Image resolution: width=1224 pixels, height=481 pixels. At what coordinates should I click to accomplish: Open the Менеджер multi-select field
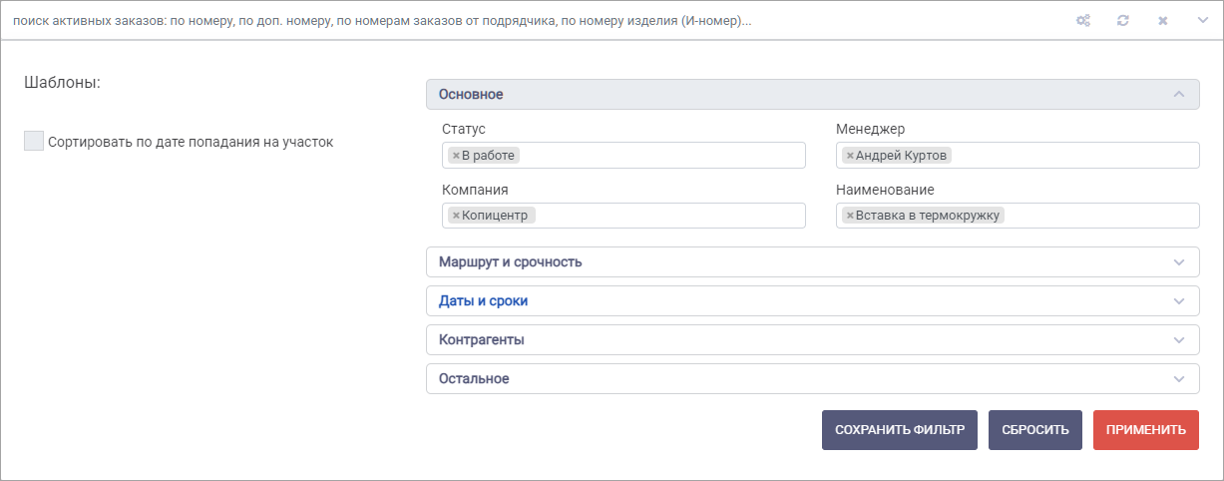(x=1018, y=156)
